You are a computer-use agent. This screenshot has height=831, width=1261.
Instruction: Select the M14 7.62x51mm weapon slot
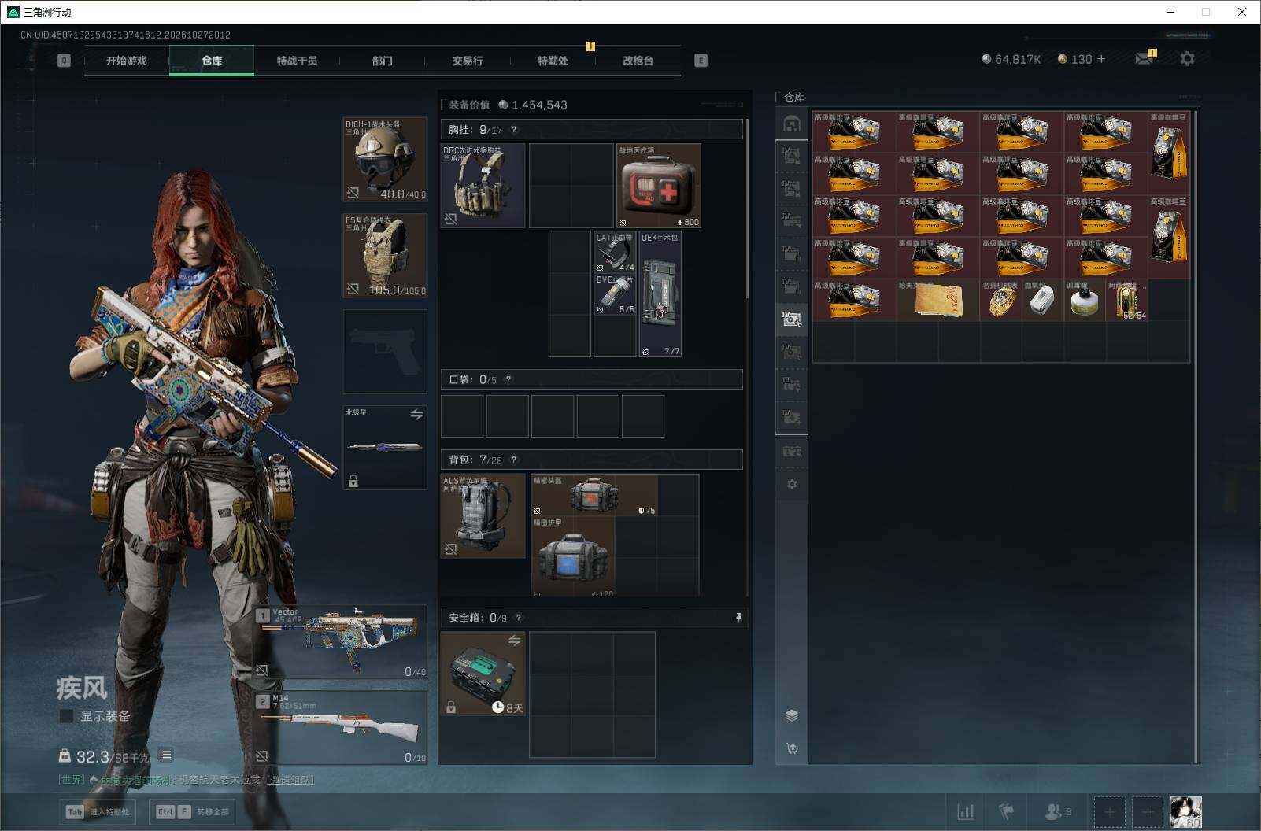[x=341, y=728]
